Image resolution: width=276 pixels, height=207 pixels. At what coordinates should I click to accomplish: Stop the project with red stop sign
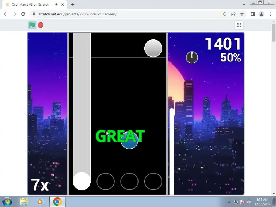(41, 25)
